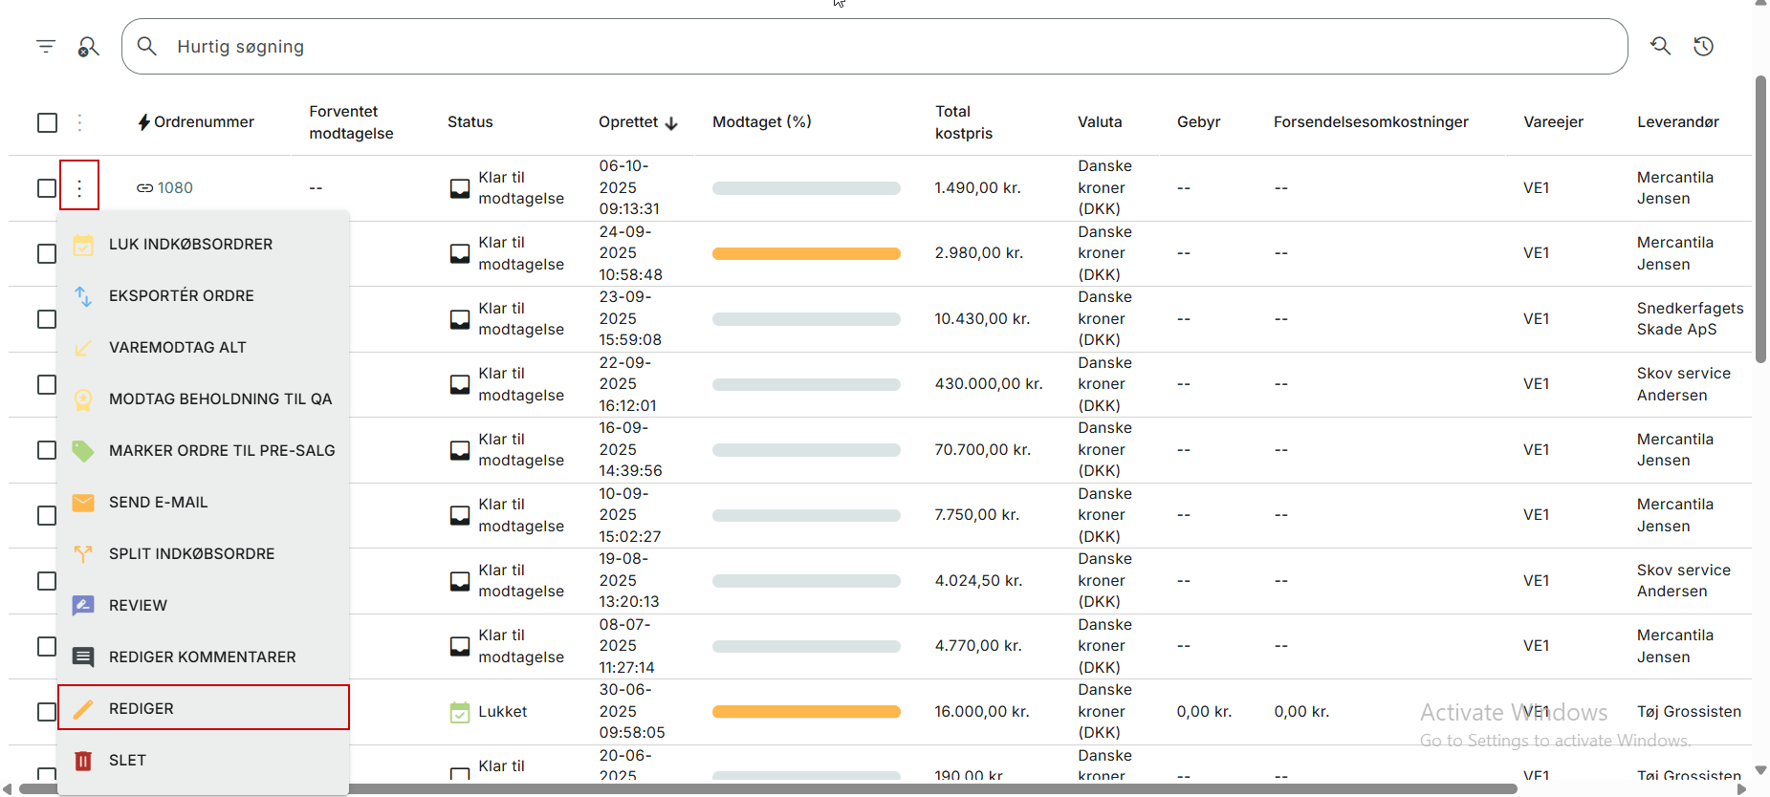Open order number 1080 link
The width and height of the screenshot is (1770, 797).
point(175,188)
